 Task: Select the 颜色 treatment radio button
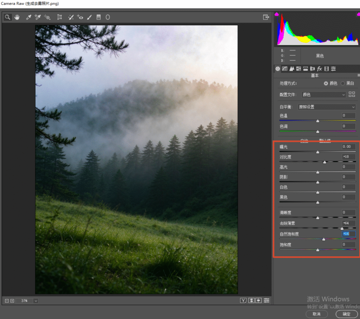(326, 83)
